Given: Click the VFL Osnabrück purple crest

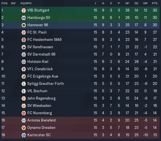Looking at the screenshot, I should tap(24, 69).
